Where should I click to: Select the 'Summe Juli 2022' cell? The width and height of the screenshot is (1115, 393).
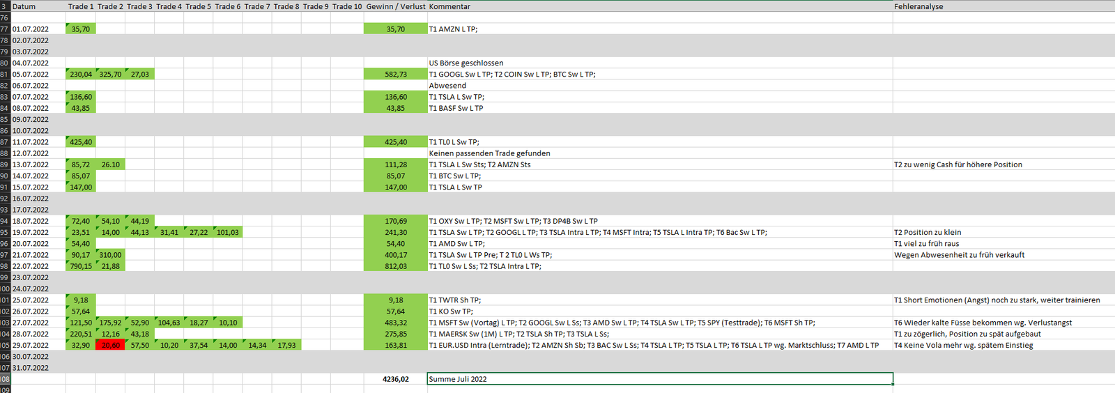tap(659, 379)
